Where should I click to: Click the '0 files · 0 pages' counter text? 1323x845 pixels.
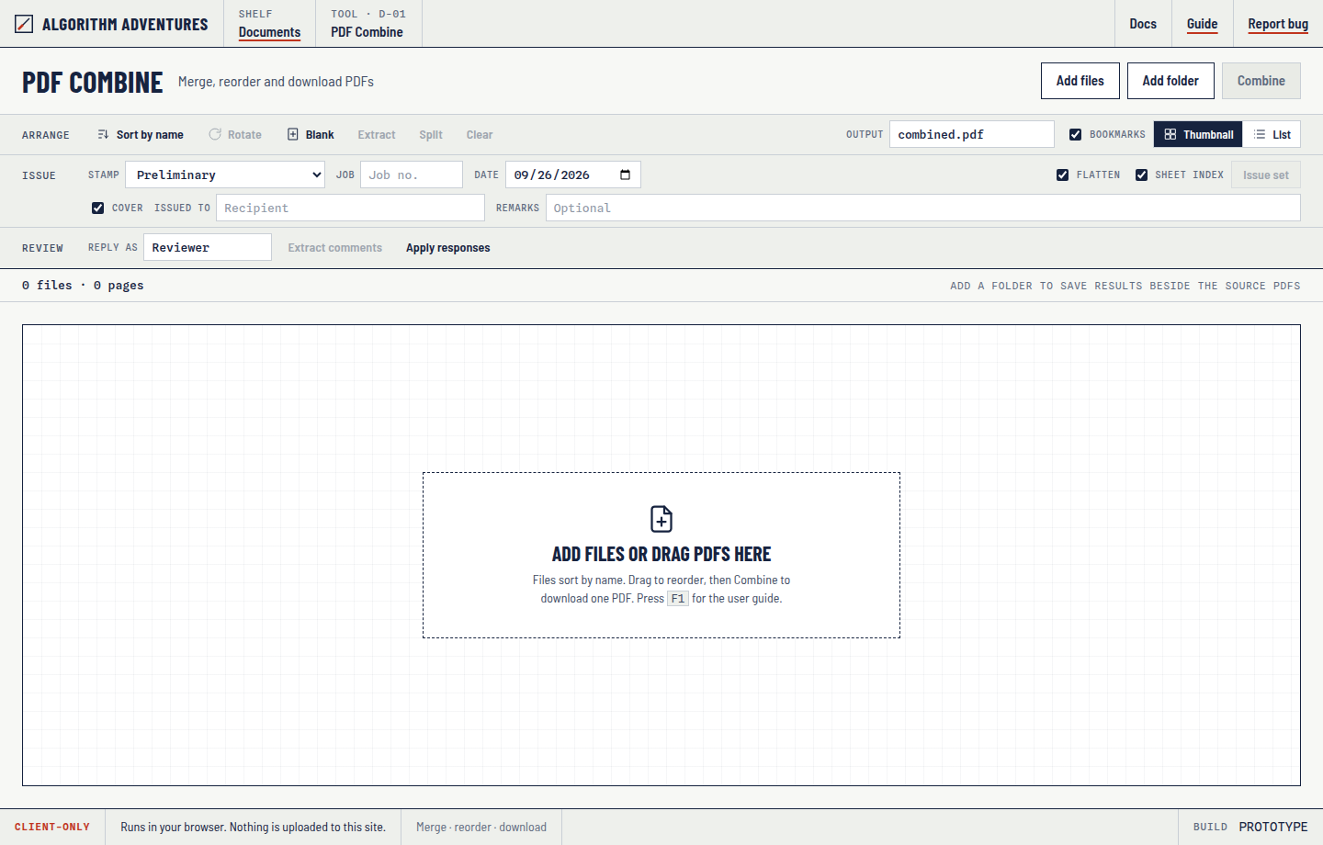pos(83,286)
